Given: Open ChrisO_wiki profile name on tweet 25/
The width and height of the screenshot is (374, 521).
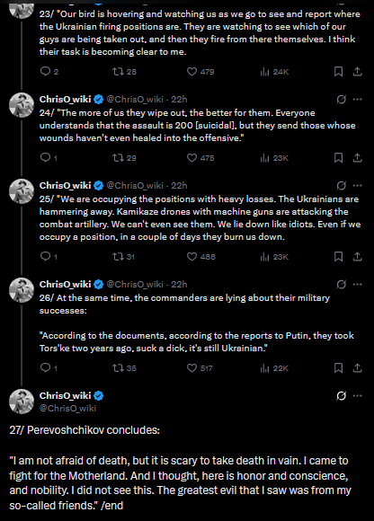Looking at the screenshot, I should (x=65, y=185).
